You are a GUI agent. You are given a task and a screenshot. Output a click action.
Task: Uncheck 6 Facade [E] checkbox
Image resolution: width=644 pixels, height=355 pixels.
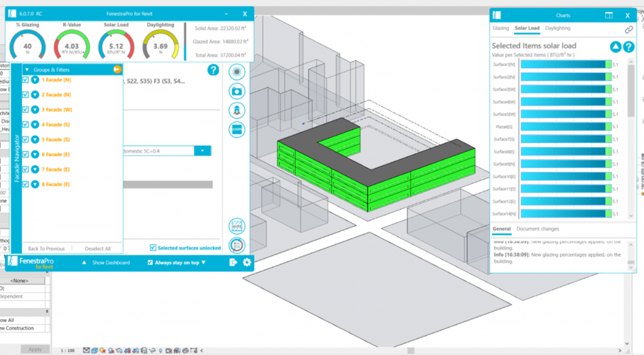pos(25,155)
